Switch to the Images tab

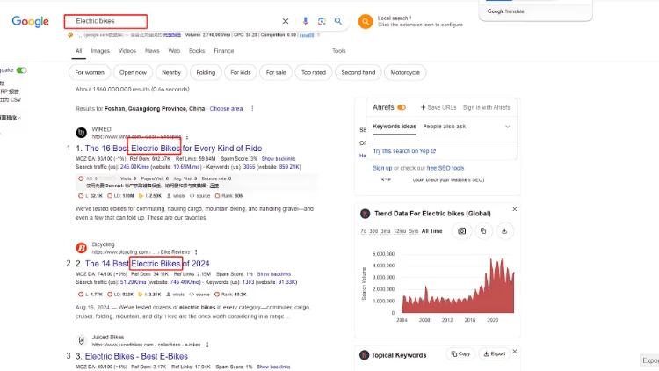[100, 51]
